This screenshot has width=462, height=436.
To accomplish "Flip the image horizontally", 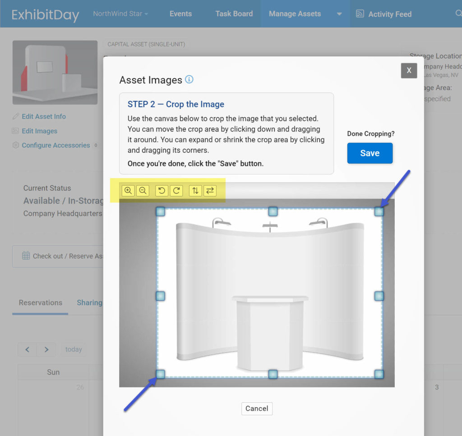I will point(210,190).
